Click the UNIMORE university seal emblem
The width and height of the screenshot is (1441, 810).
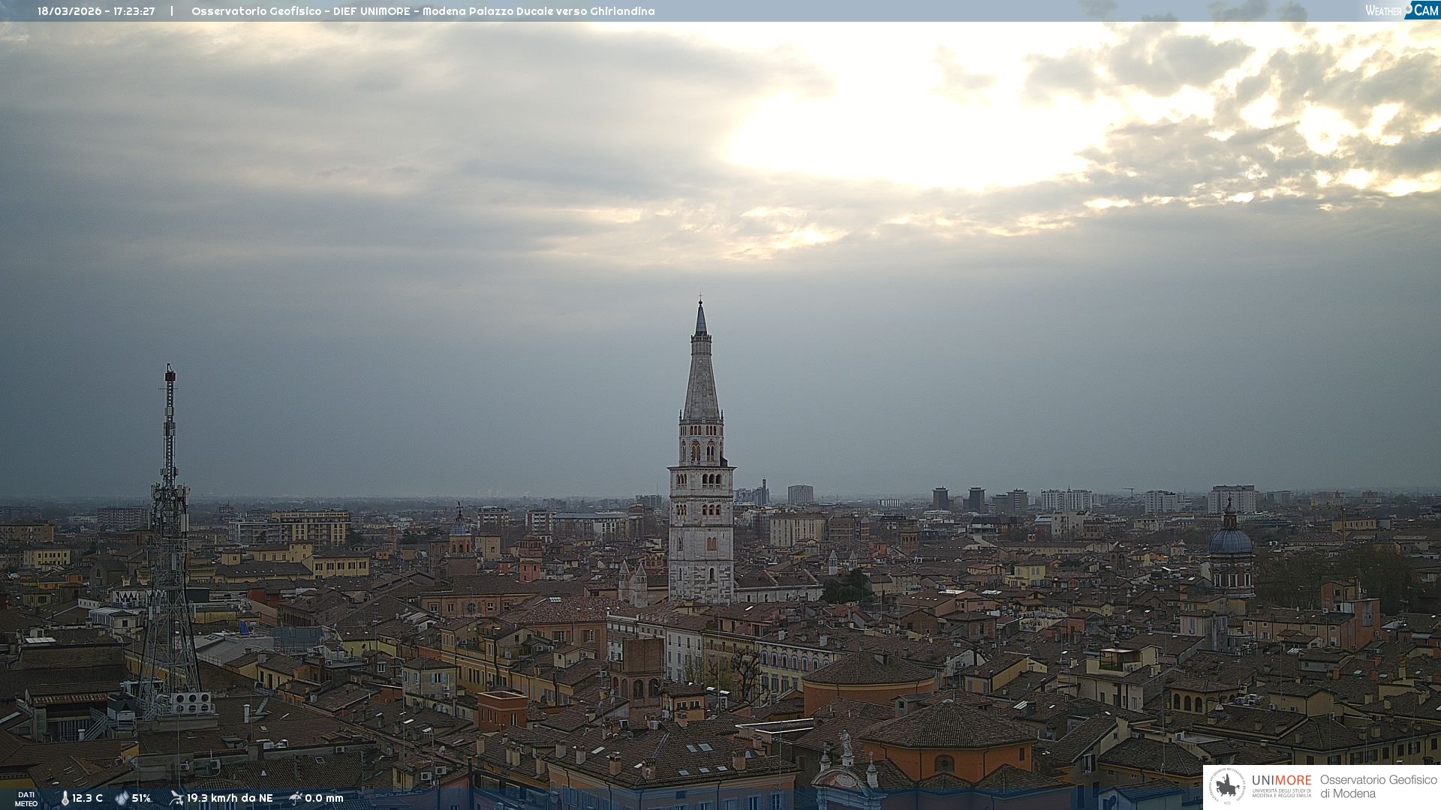pyautogui.click(x=1227, y=787)
